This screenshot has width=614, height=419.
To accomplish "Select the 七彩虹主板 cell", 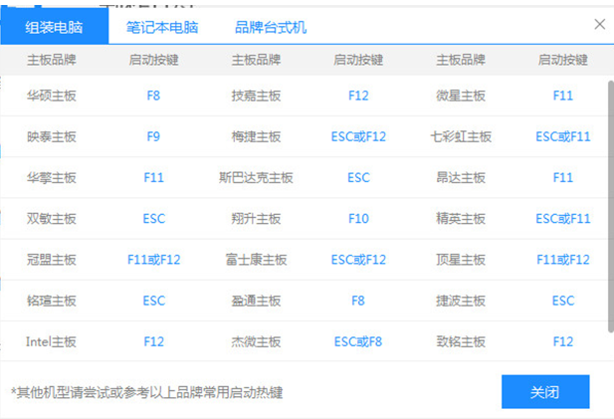I will tap(461, 136).
